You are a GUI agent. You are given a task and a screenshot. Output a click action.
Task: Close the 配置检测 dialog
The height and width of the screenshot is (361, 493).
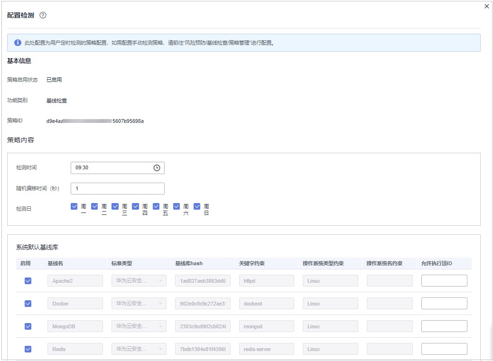[486, 6]
